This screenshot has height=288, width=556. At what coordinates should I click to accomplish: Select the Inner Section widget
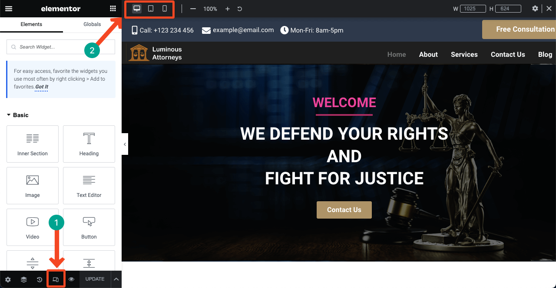pos(33,144)
